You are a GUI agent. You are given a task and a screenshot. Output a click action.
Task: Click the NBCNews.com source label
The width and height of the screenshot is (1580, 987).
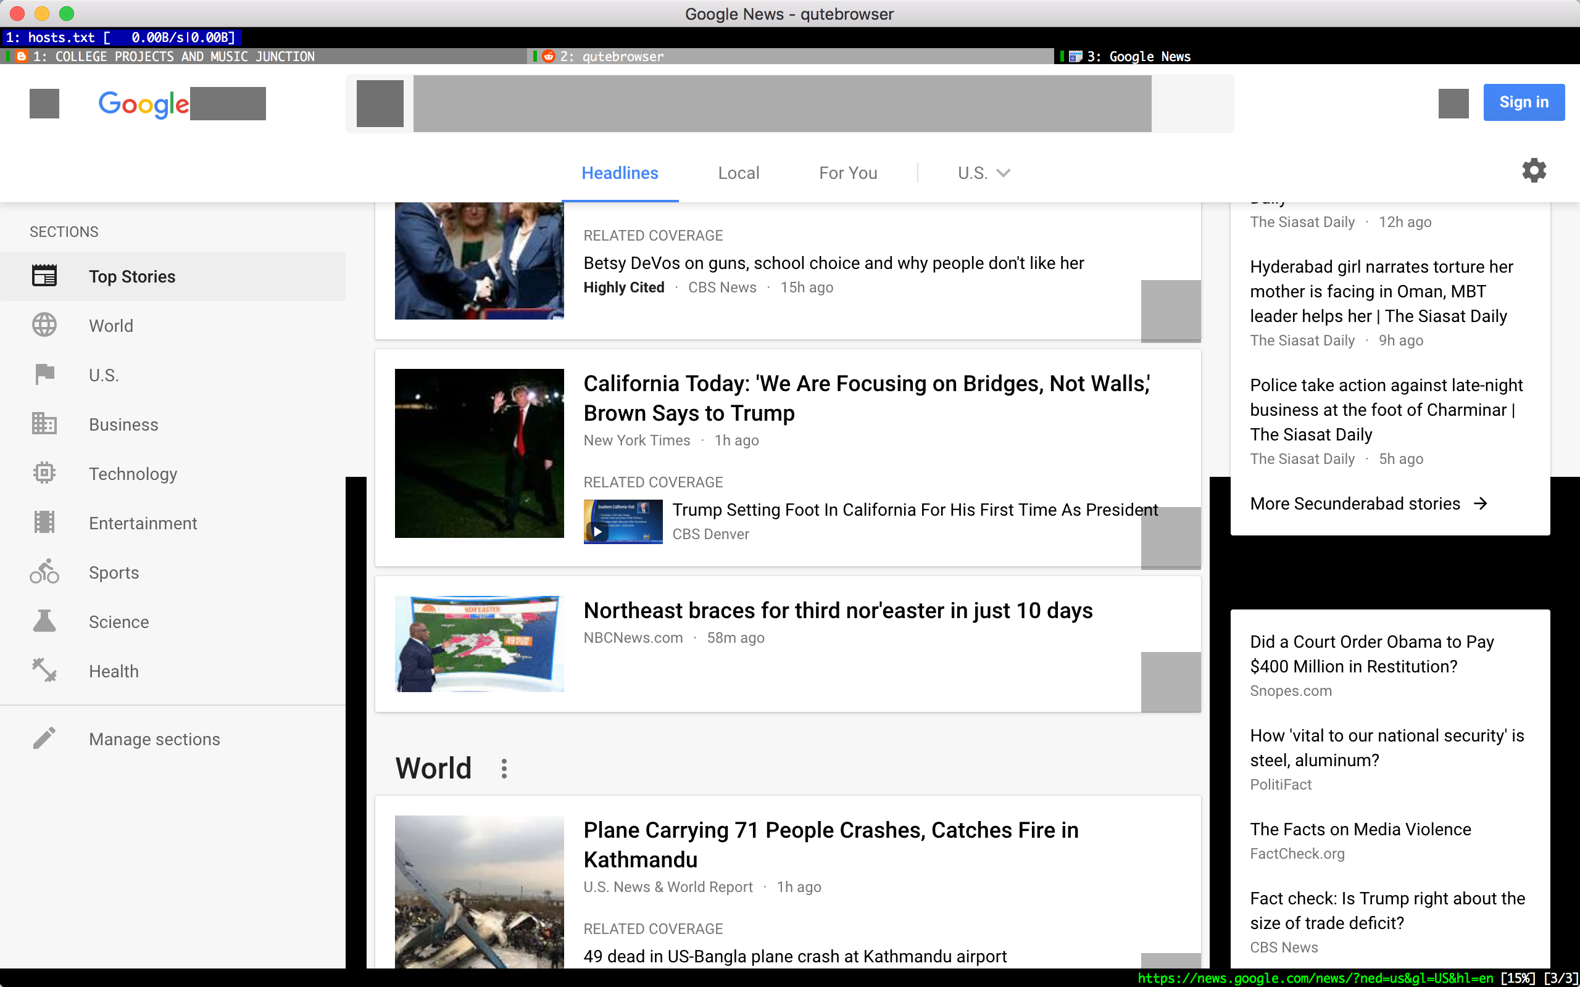(633, 637)
